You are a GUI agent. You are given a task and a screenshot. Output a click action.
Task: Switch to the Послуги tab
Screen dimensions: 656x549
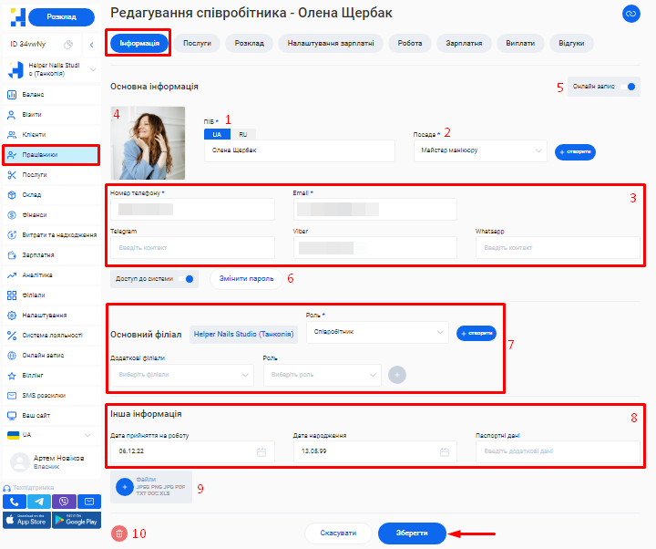(x=197, y=43)
